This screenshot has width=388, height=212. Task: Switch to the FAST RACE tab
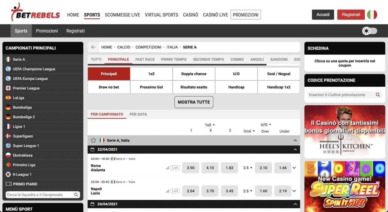[145, 59]
